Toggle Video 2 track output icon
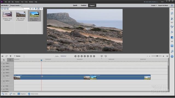This screenshot has height=98, width=175. (4, 70)
